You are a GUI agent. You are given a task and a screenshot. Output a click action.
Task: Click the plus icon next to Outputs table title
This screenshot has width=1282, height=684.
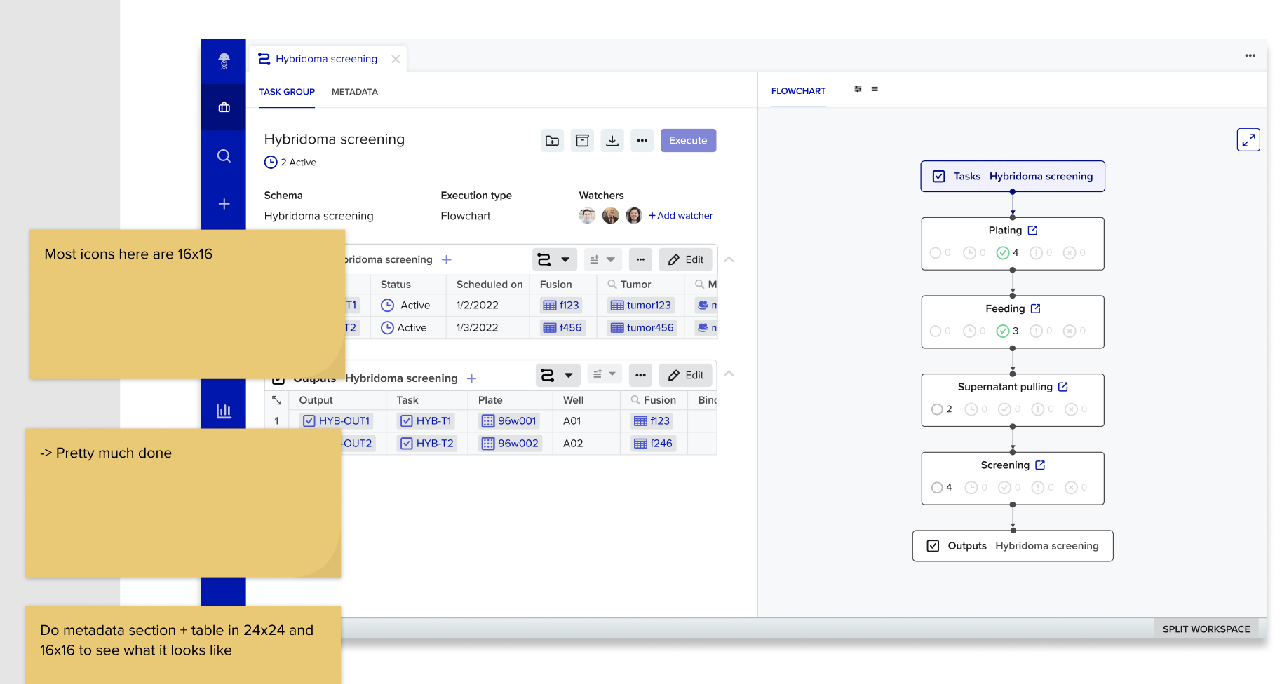click(x=472, y=378)
